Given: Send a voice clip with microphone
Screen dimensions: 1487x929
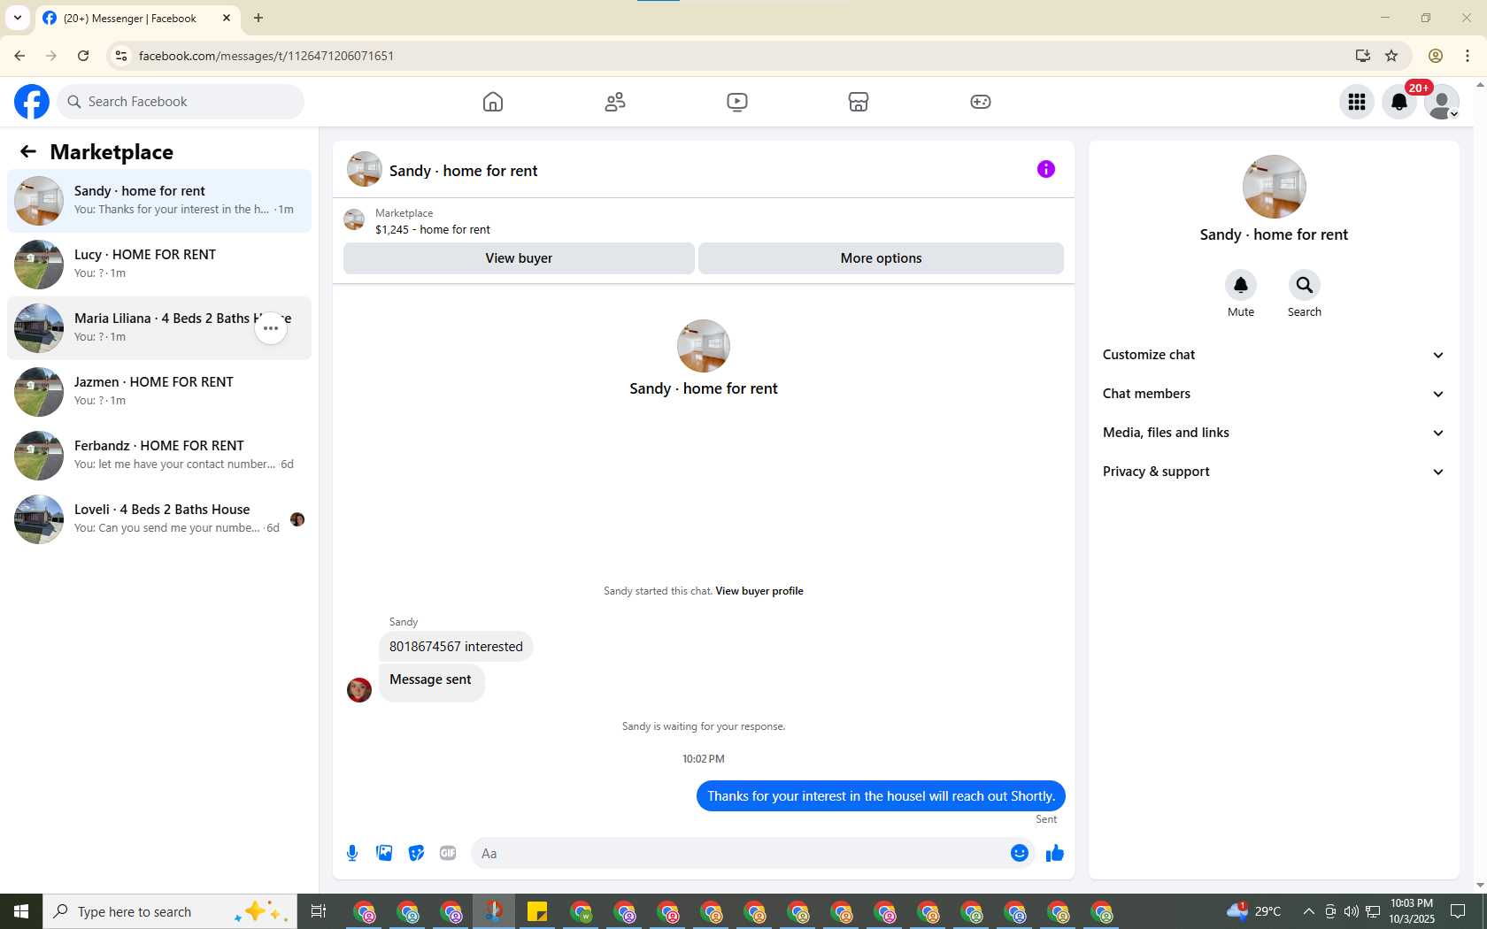Looking at the screenshot, I should click(352, 853).
